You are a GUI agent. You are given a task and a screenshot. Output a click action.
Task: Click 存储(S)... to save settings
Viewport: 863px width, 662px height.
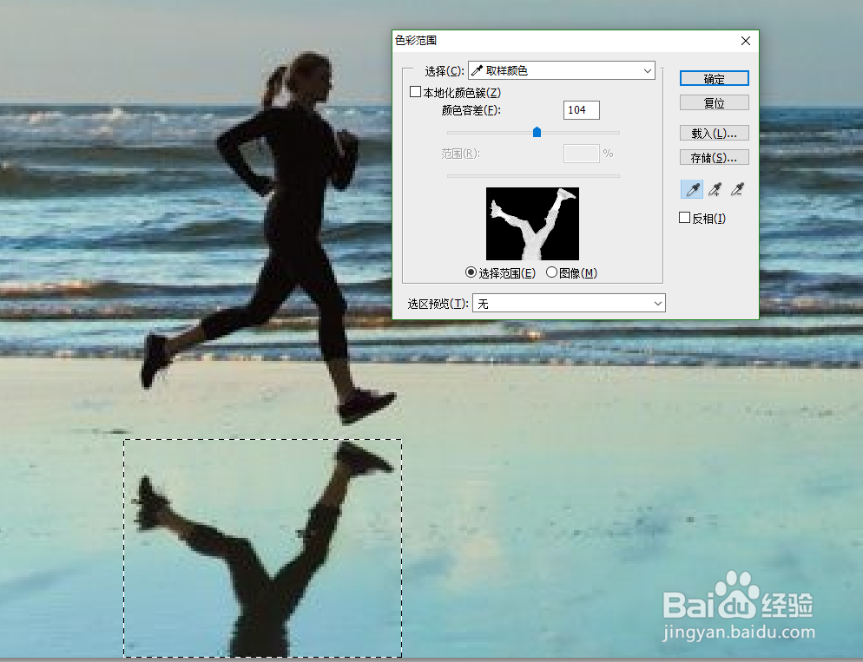(x=715, y=158)
